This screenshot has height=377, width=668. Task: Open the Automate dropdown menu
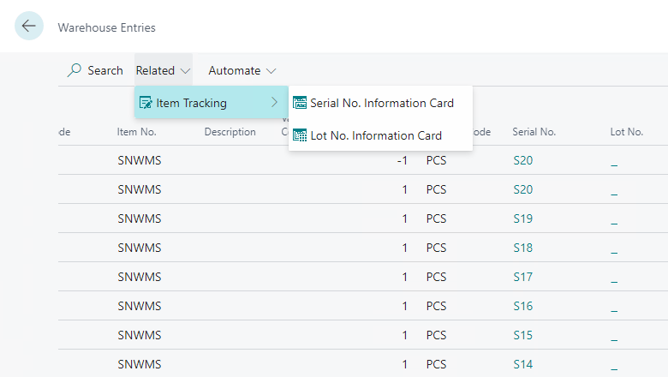(242, 70)
